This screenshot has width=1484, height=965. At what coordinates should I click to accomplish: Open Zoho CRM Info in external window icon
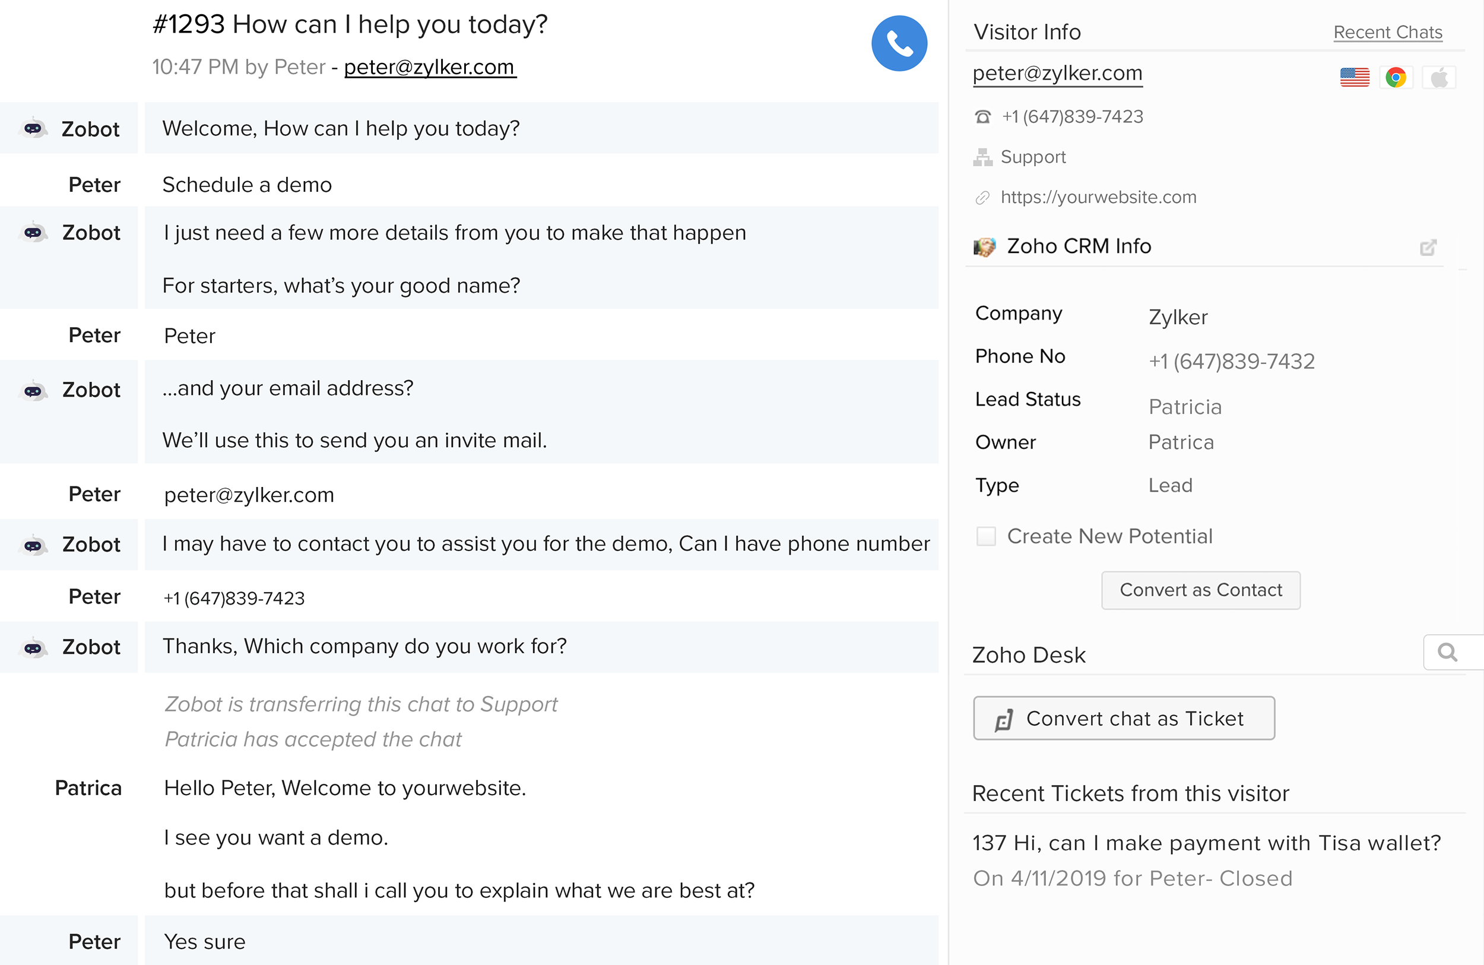[1428, 248]
